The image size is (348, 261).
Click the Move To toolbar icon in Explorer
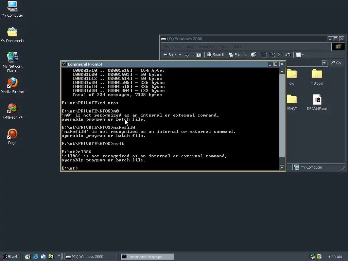(264, 55)
